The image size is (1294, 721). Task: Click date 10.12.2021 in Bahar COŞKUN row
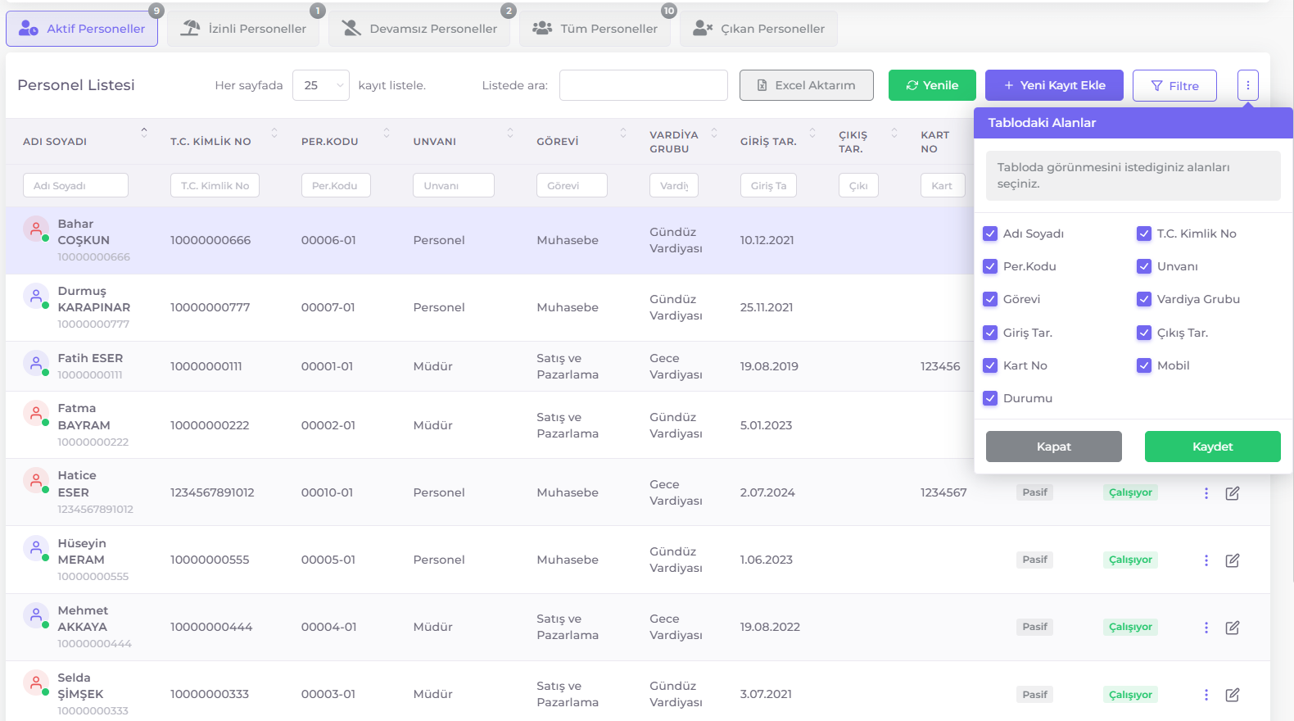[x=767, y=240]
